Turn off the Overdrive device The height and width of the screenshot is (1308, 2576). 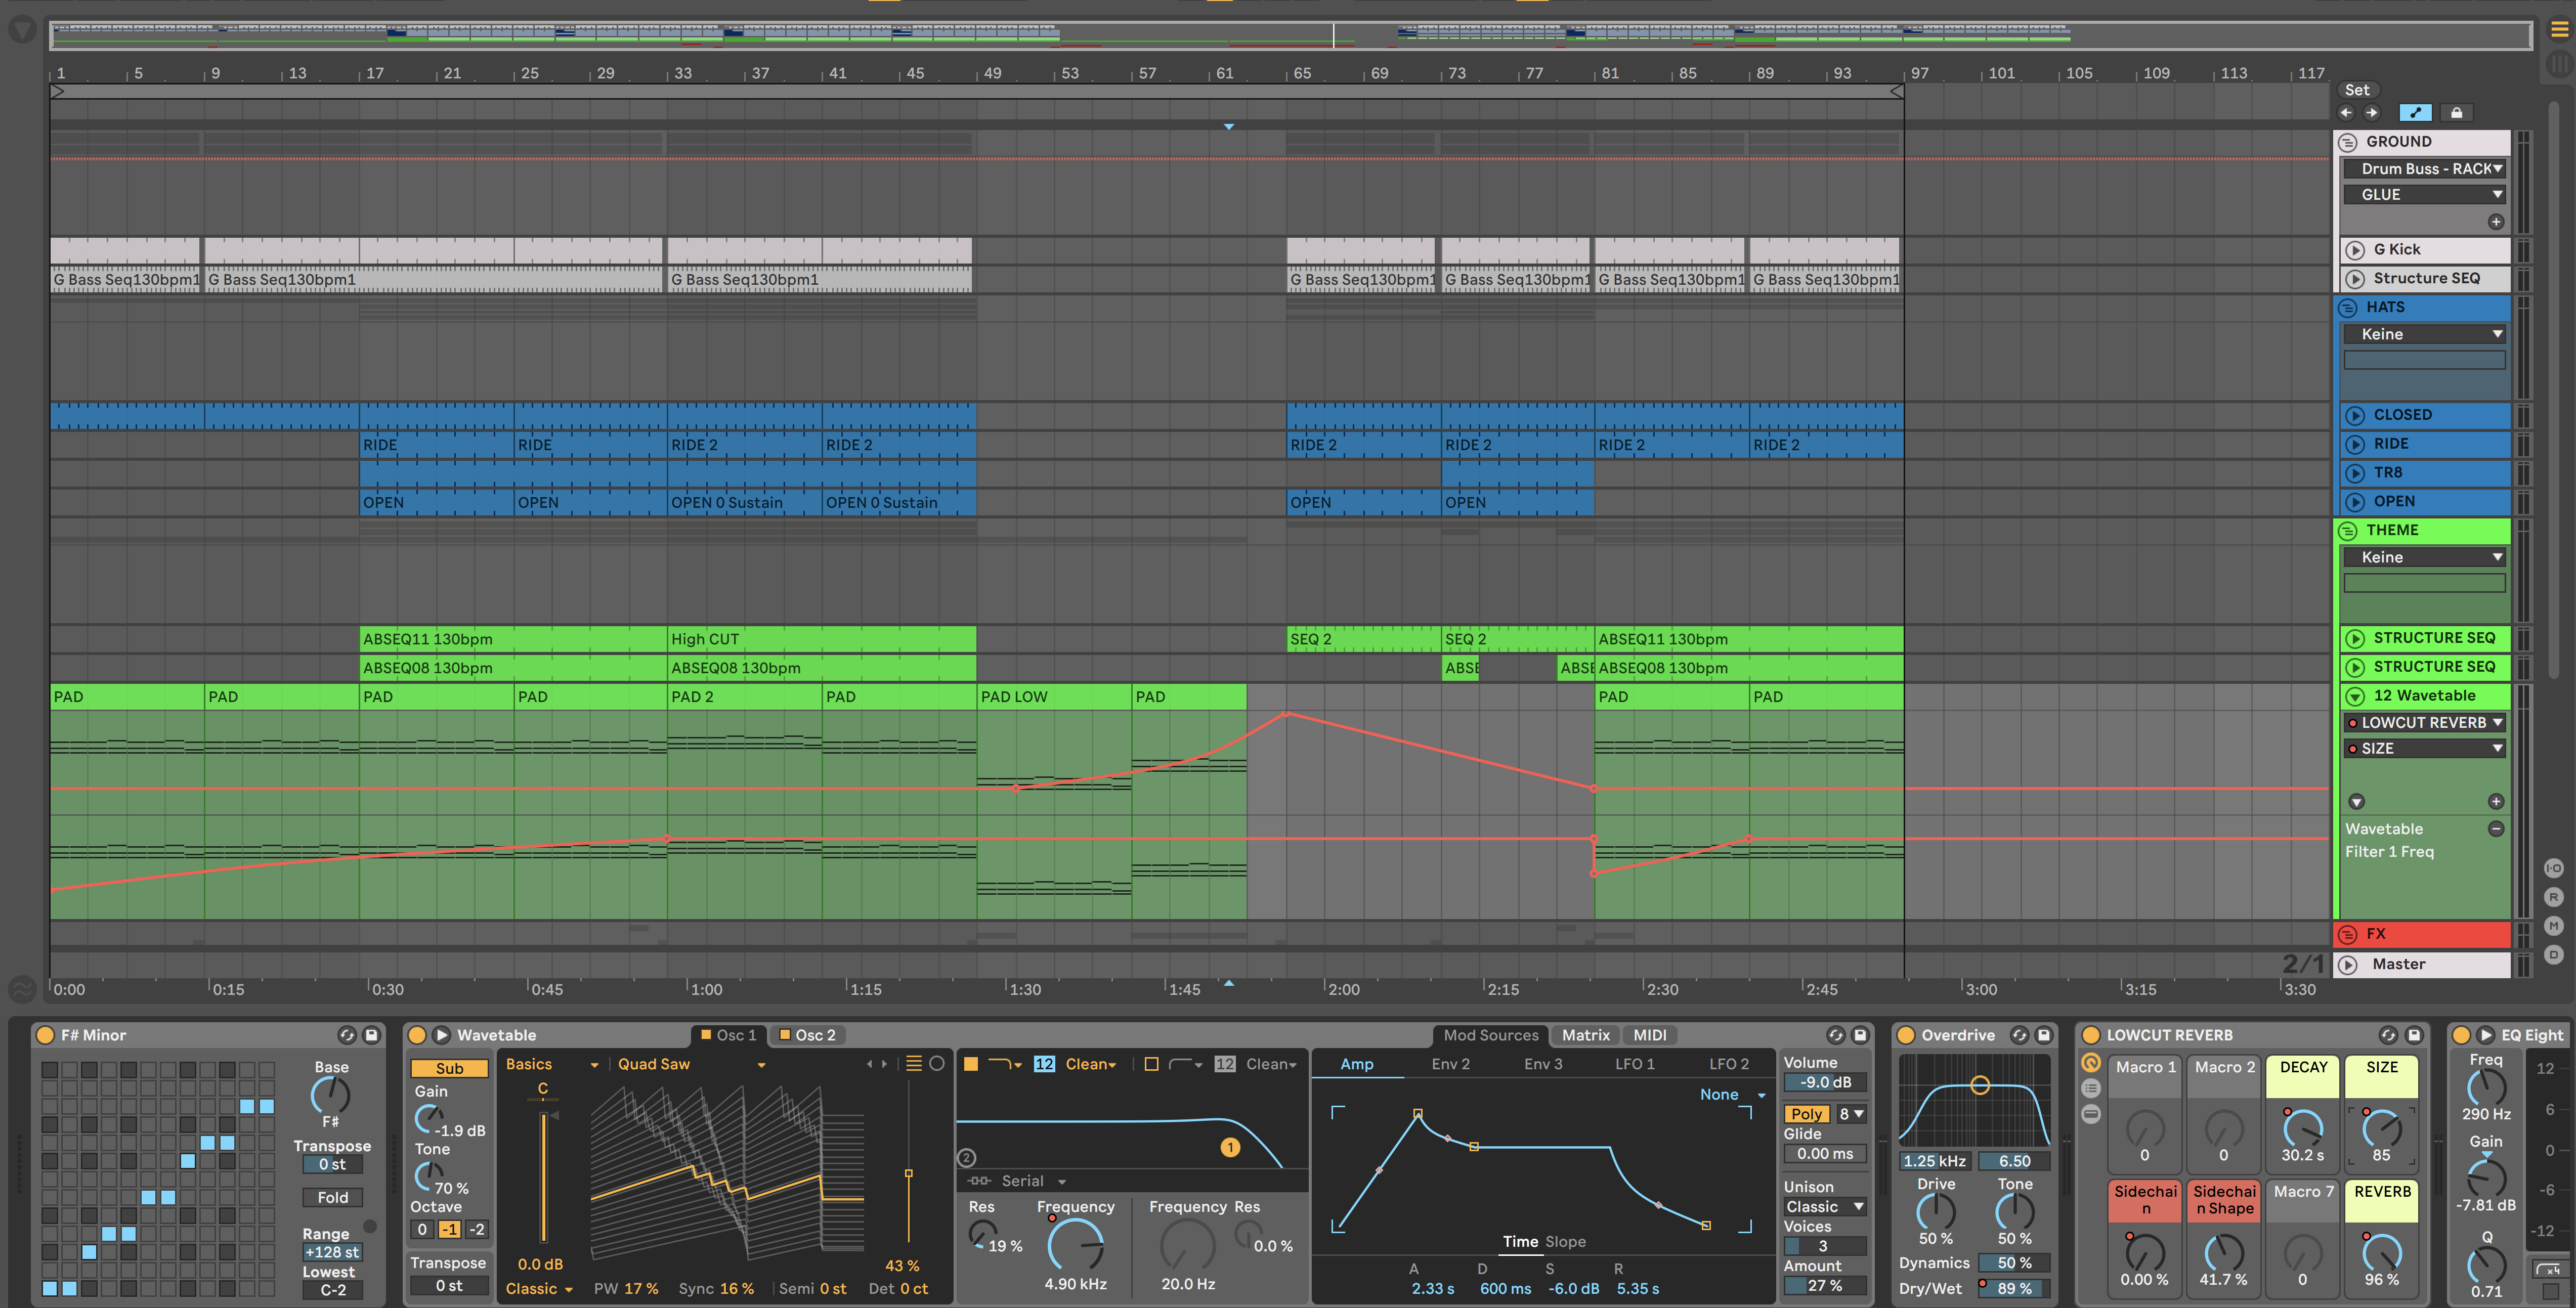(1905, 1035)
